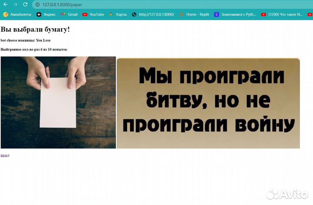Reload the page with refresh icon
313x205 pixels.
tap(25, 4)
